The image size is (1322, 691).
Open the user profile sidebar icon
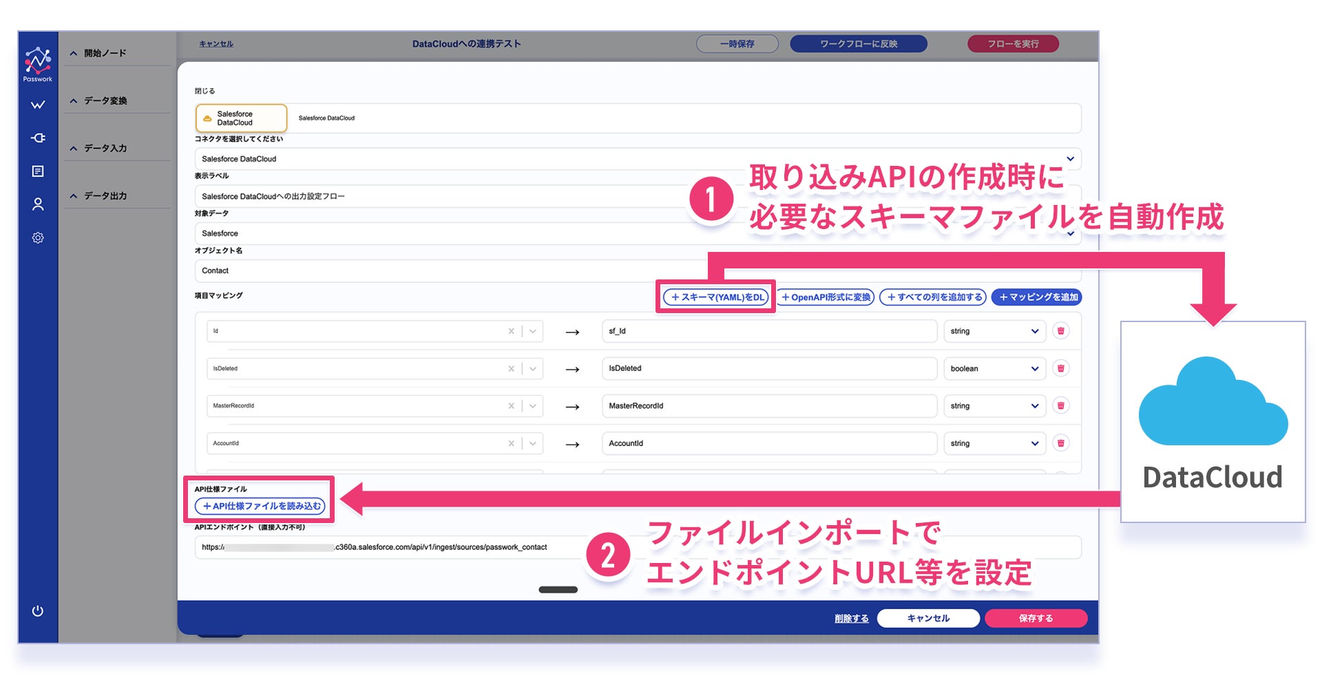(x=38, y=204)
